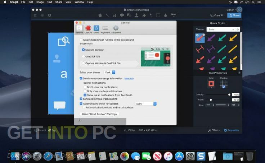The height and width of the screenshot is (163, 265).
Task: Select the Shape tool in Snagit toolbar
Action: pyautogui.click(x=129, y=15)
